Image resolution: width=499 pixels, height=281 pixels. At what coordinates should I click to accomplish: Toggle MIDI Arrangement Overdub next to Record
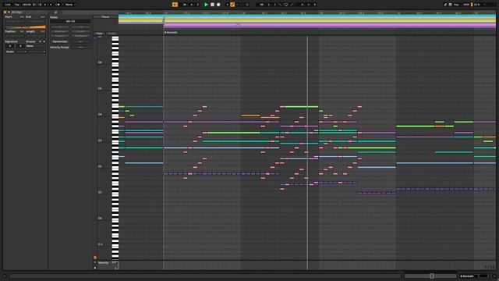click(x=227, y=5)
